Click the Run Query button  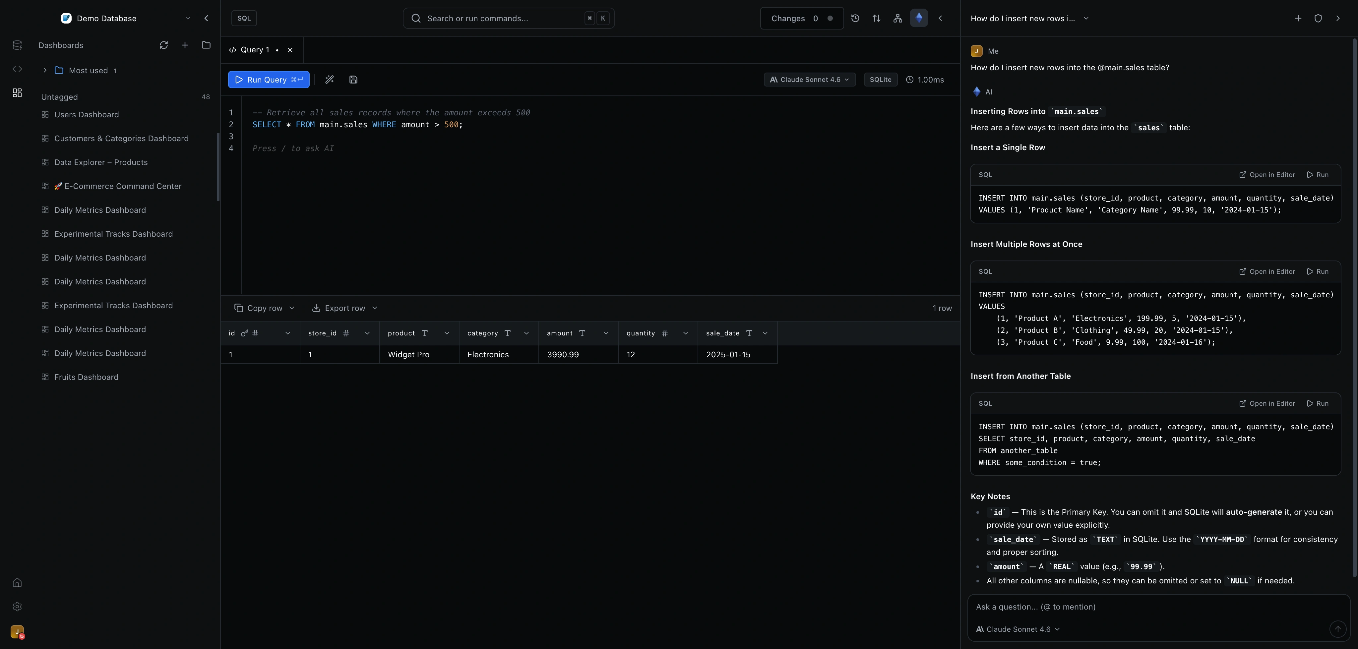268,80
